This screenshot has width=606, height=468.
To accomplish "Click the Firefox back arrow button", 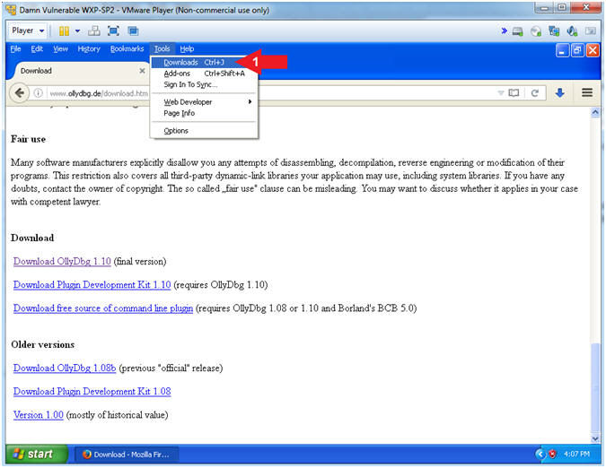I will click(x=20, y=93).
